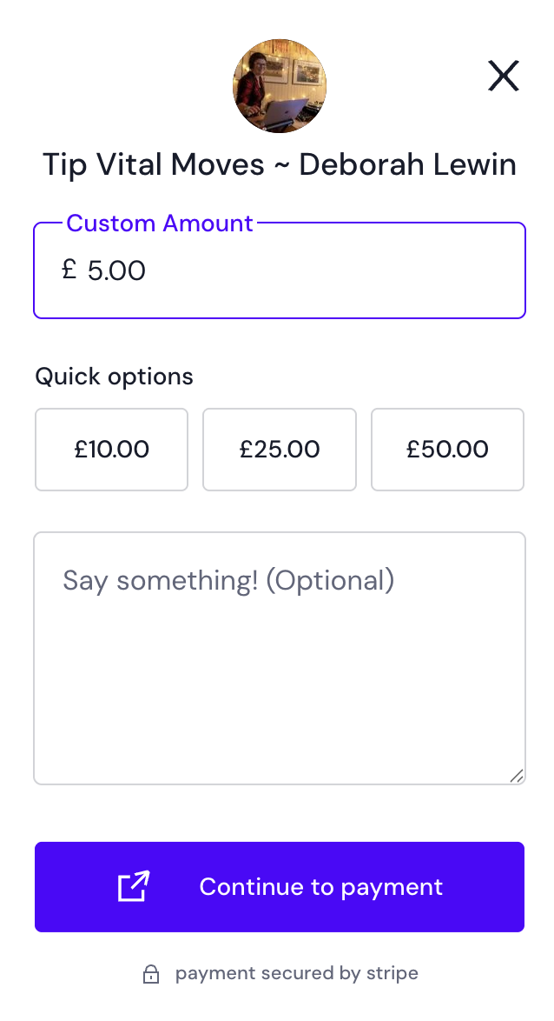This screenshot has width=554, height=1021.
Task: Click the textarea resize handle in the corner
Action: click(517, 776)
